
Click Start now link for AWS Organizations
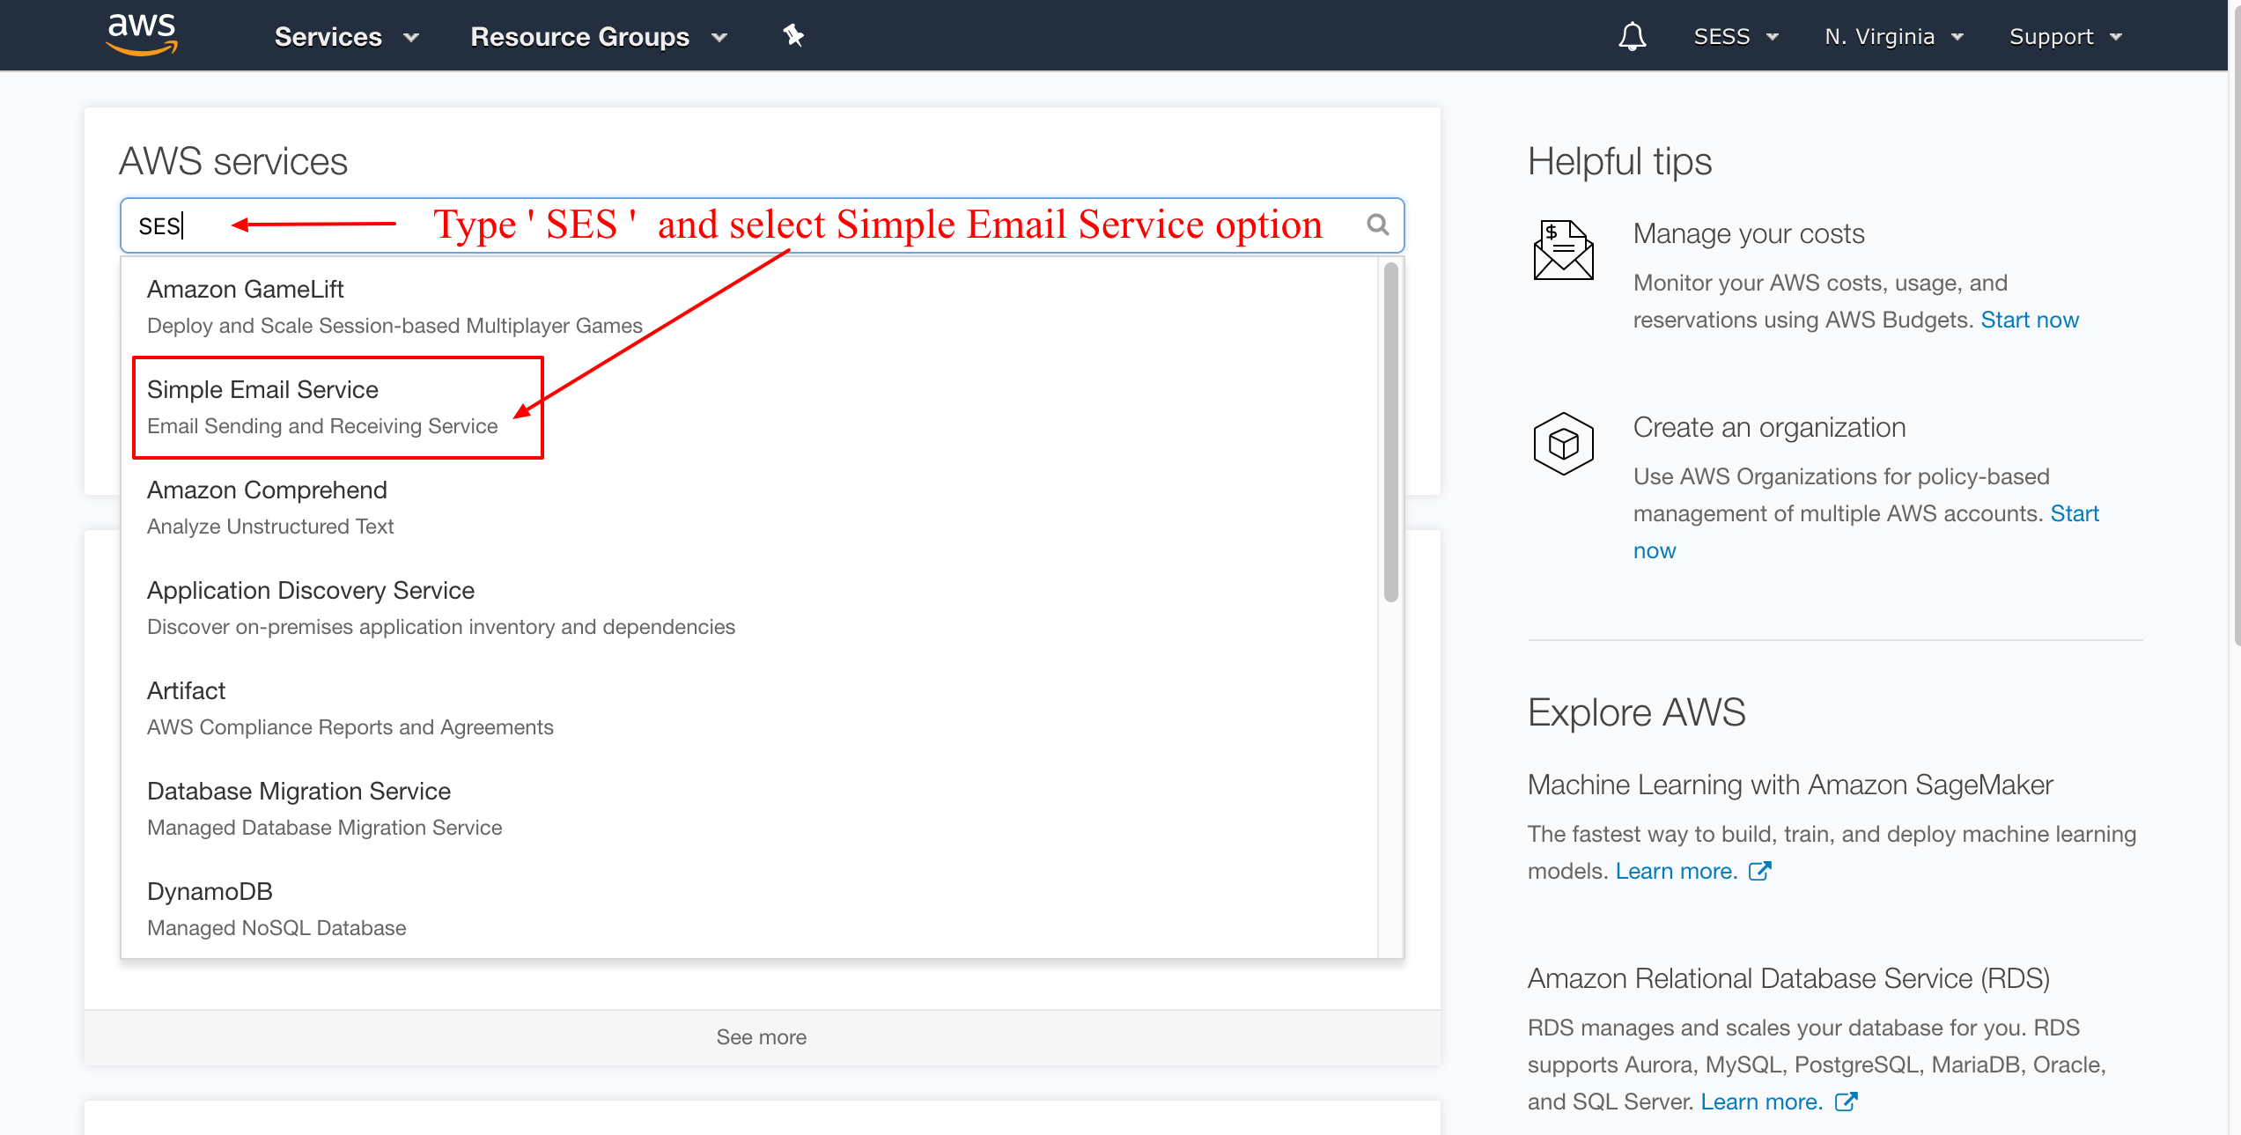tap(2075, 513)
